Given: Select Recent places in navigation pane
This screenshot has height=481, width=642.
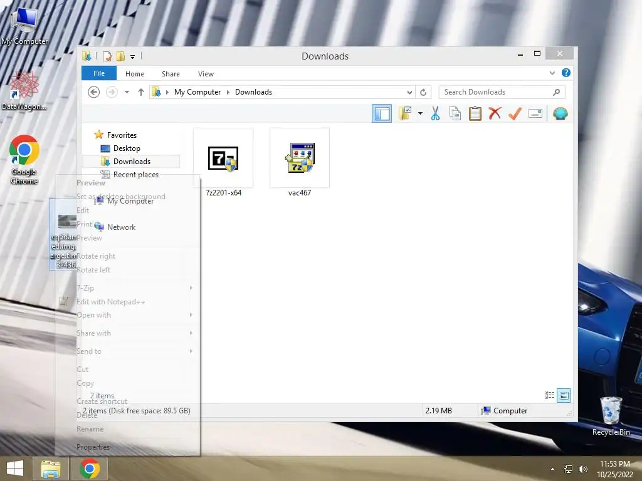Looking at the screenshot, I should (129, 175).
